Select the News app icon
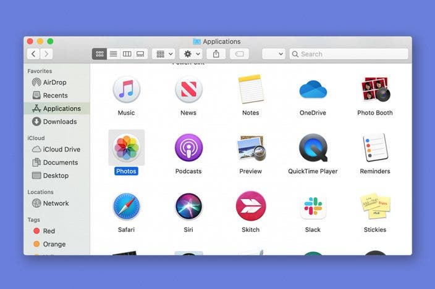The height and width of the screenshot is (289, 435). point(188,89)
